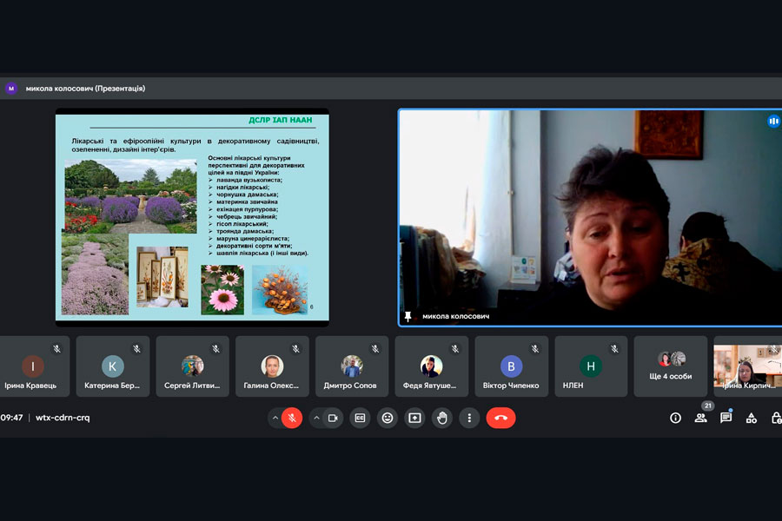Viewport: 782px width, 521px height.
Task: Open the 'Ще 4 особи' participants tile
Action: point(670,366)
